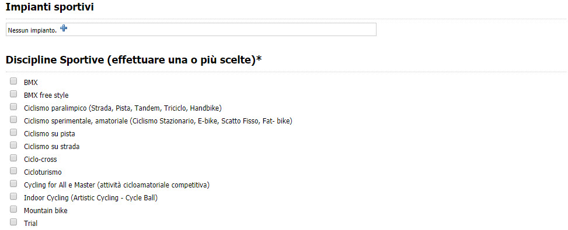
Task: Click the BMX free style label
Action: coord(46,95)
